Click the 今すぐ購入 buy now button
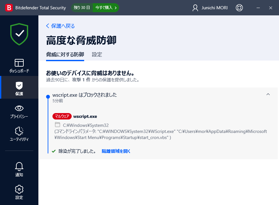 (106, 8)
